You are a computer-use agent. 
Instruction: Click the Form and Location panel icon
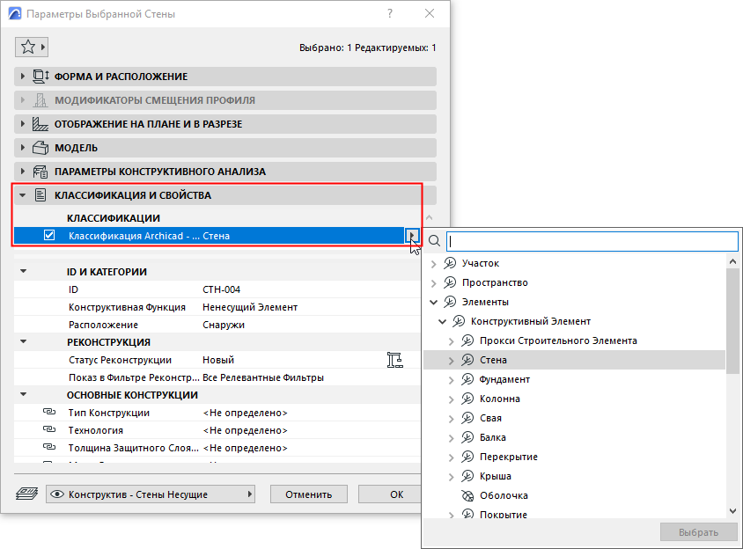[40, 77]
